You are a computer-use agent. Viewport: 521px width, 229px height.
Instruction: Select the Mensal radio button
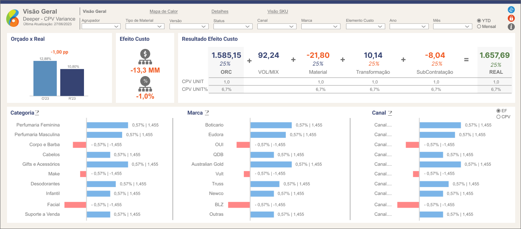[x=479, y=26]
